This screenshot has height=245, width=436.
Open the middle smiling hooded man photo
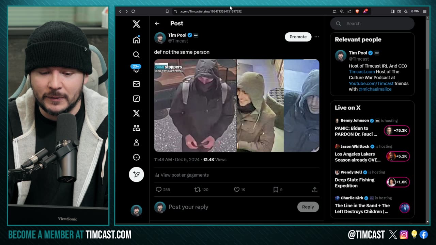260,105
